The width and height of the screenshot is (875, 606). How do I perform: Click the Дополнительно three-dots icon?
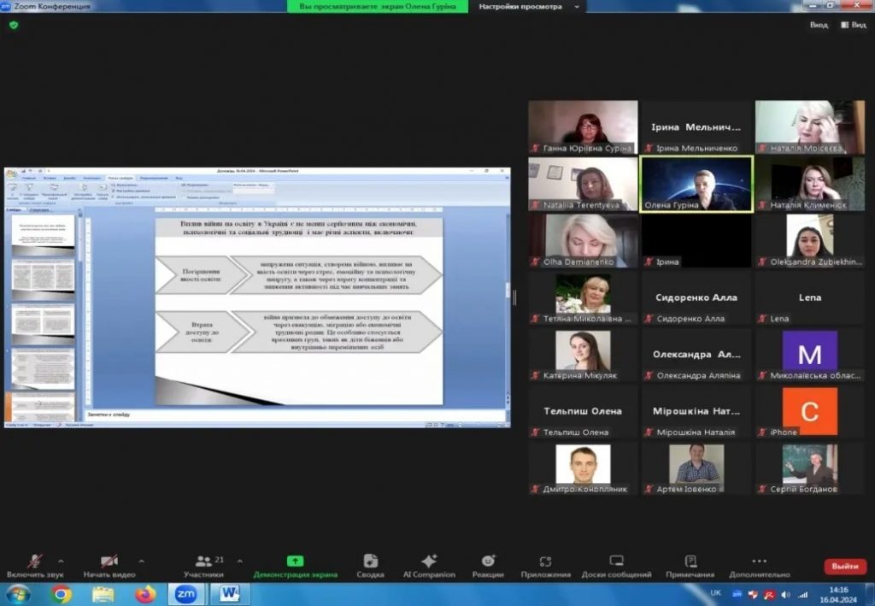tap(759, 561)
